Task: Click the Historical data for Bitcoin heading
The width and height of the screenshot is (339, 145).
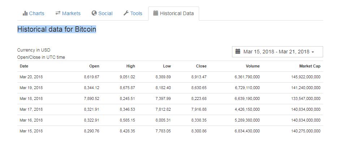Action: [x=57, y=29]
